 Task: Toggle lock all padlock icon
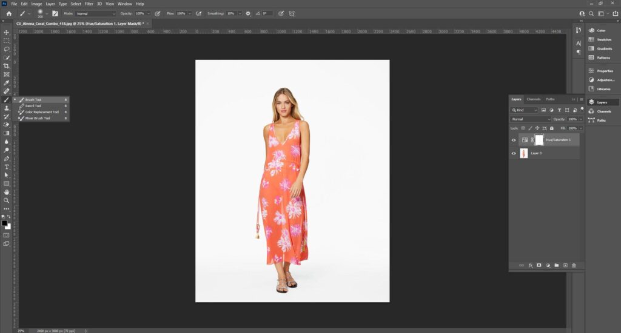point(552,128)
